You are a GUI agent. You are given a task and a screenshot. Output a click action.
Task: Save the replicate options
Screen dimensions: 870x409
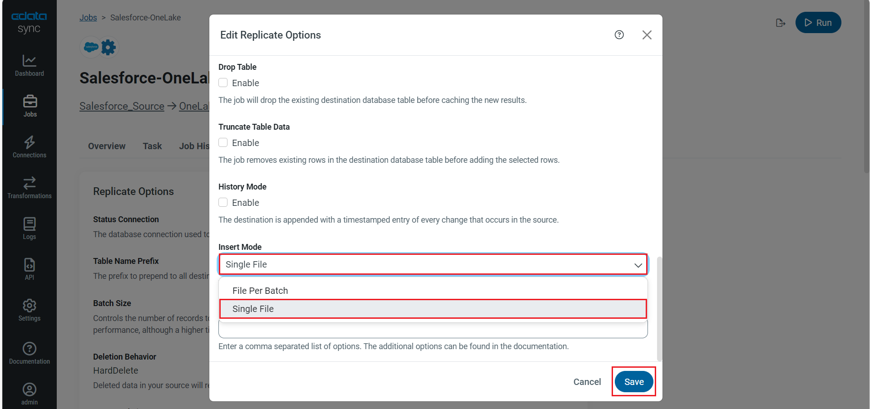(x=634, y=382)
